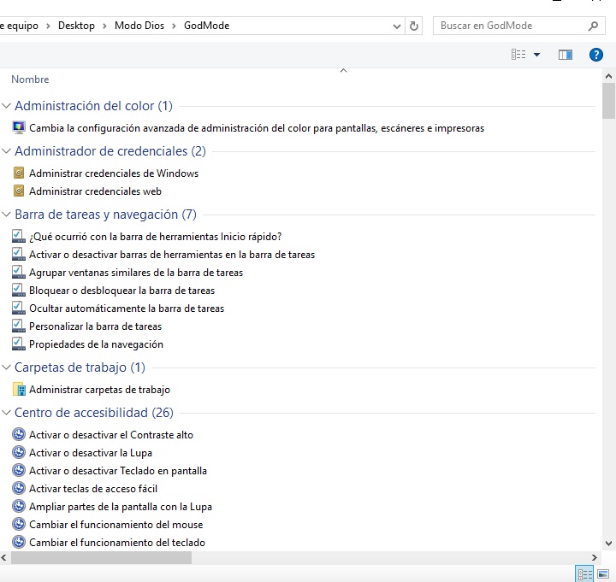Image resolution: width=616 pixels, height=582 pixels.
Task: Open Cambiar el funcionamiento del mouse
Action: (115, 525)
